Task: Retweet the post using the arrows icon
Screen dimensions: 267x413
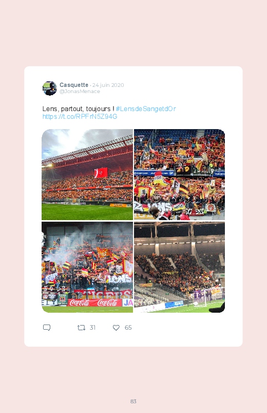Action: pyautogui.click(x=81, y=328)
